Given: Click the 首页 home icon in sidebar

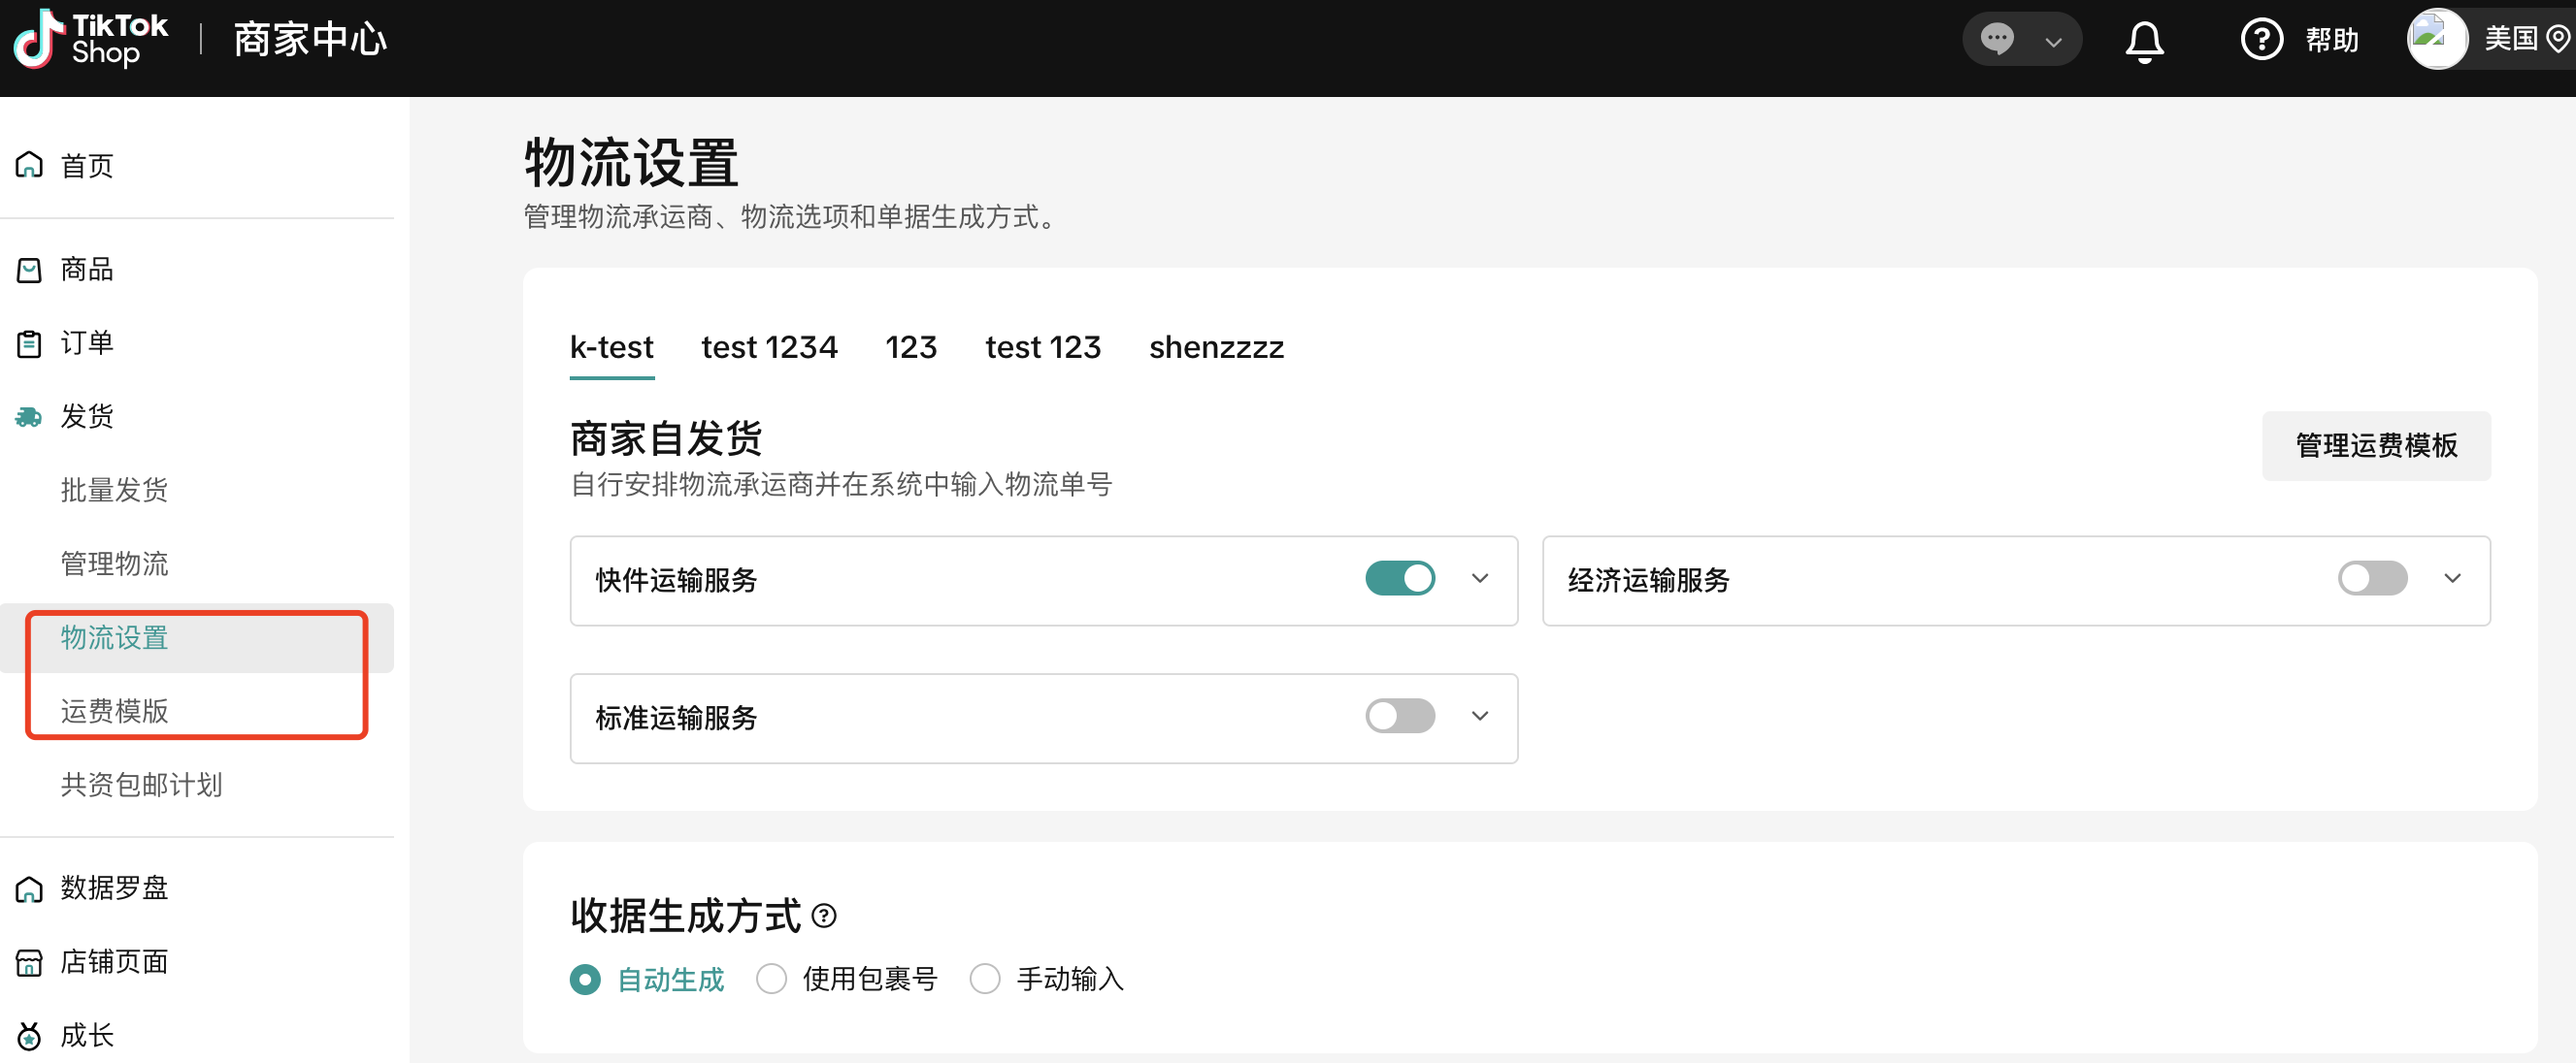Looking at the screenshot, I should tap(28, 164).
